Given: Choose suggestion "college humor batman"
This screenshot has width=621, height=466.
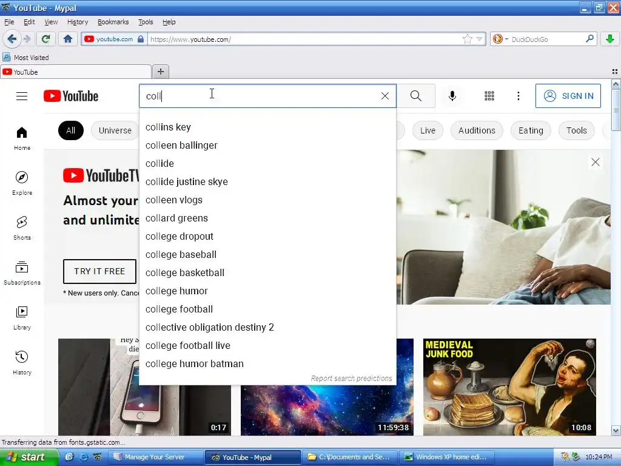Looking at the screenshot, I should [x=267, y=364].
